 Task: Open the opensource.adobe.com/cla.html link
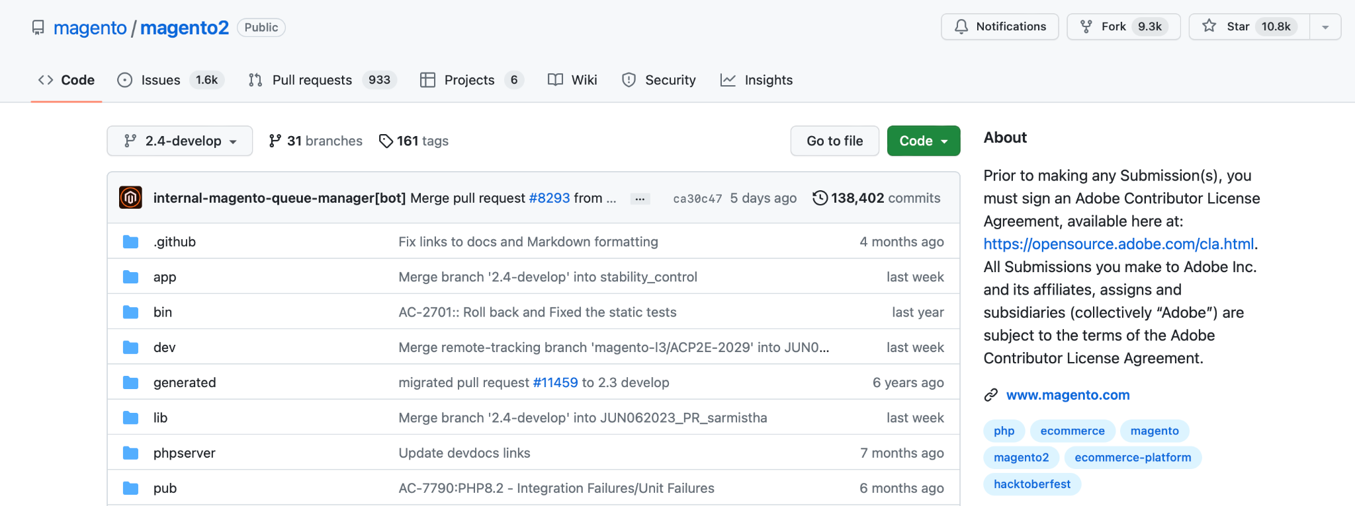point(1119,244)
